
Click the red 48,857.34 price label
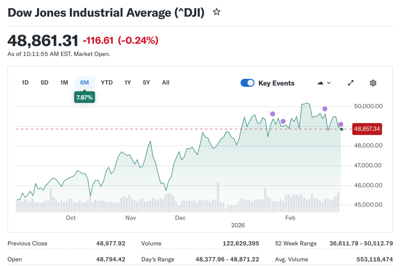367,128
